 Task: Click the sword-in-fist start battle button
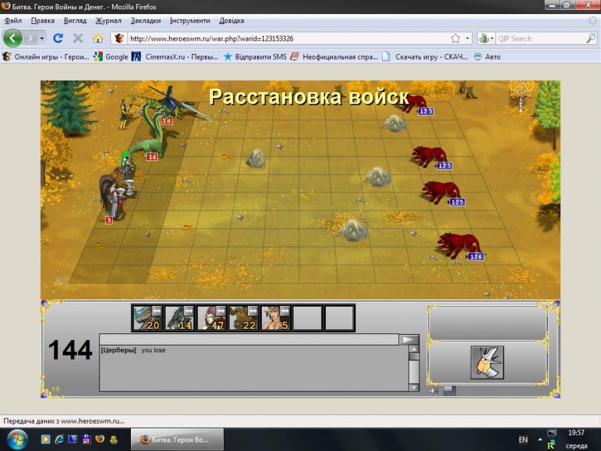(x=487, y=362)
